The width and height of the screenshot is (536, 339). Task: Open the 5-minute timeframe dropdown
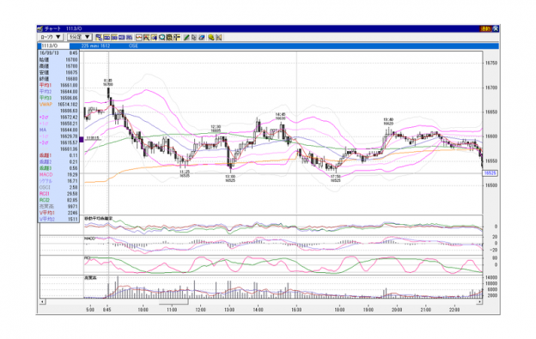[79, 37]
